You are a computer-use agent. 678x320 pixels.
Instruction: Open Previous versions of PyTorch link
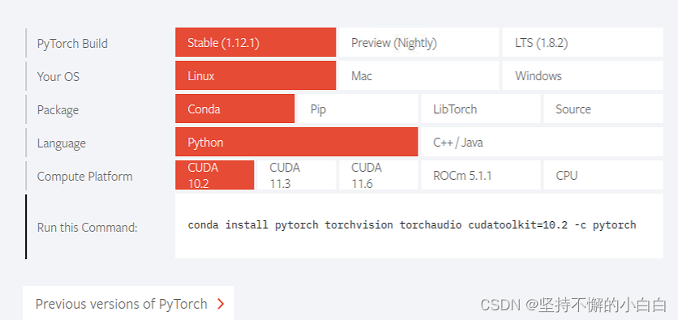coord(128,303)
